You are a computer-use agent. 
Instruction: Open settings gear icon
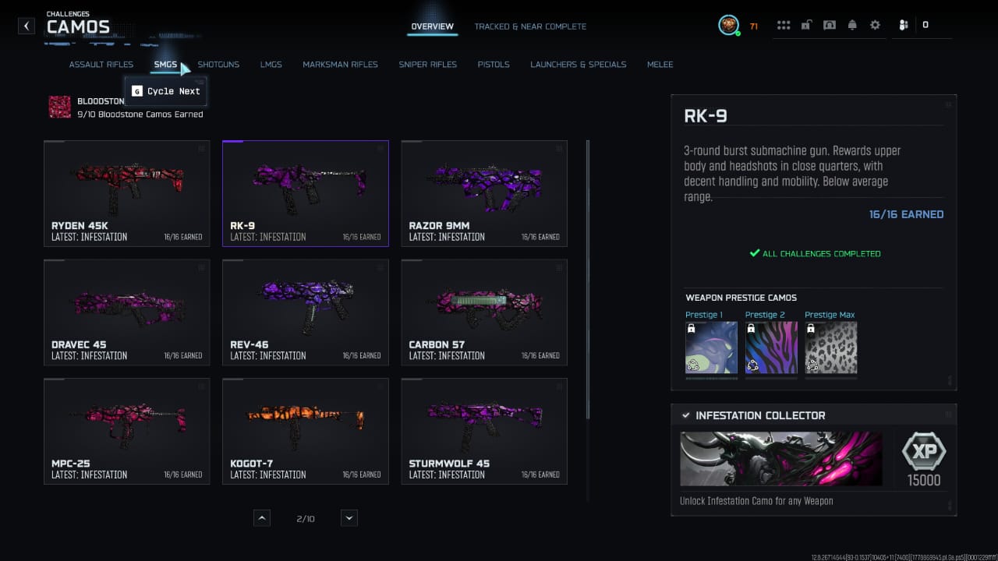(875, 25)
